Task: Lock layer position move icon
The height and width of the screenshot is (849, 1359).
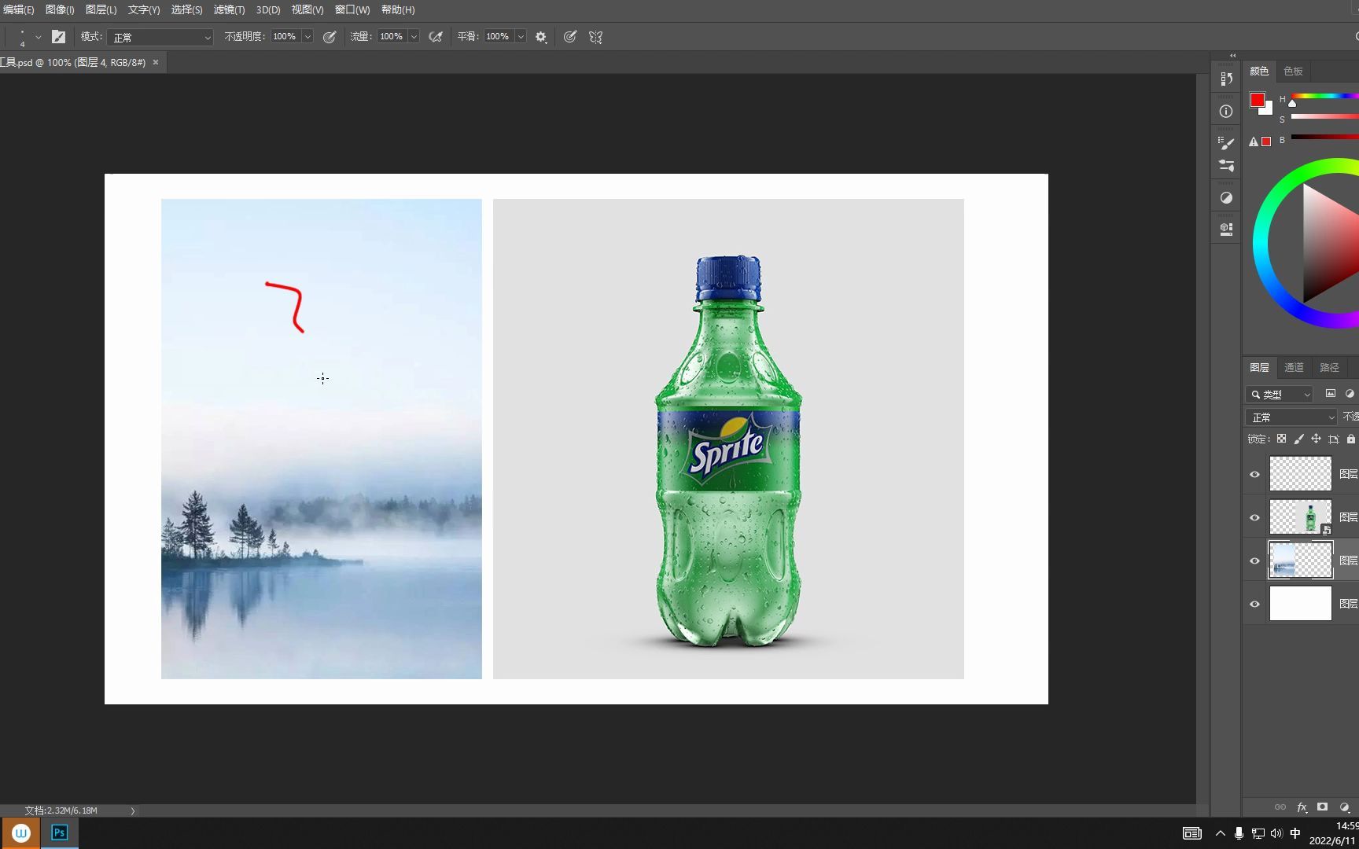Action: tap(1316, 439)
